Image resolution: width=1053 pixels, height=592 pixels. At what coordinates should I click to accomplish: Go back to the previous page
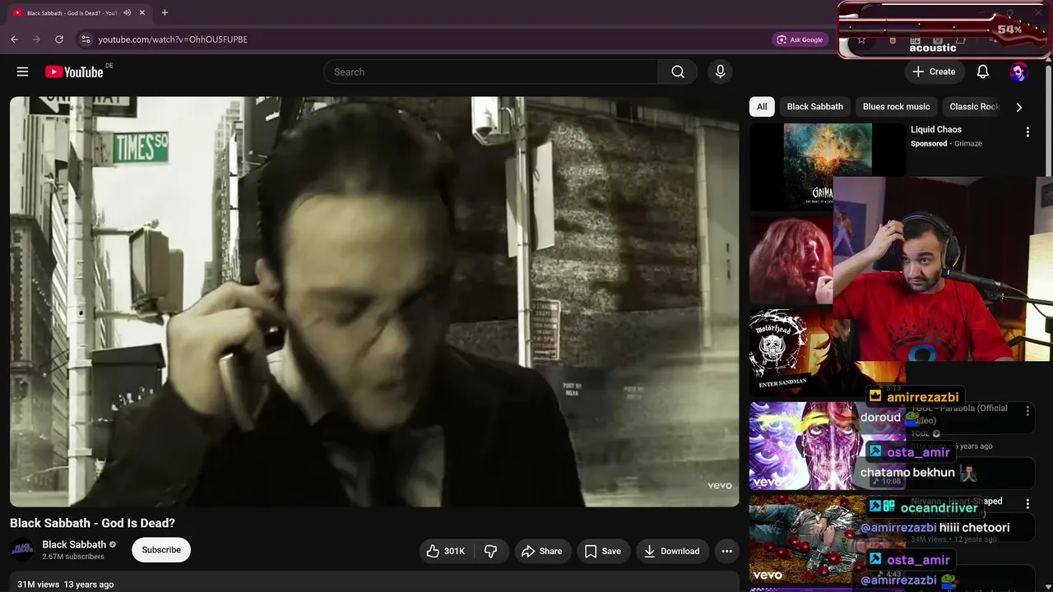pyautogui.click(x=14, y=39)
